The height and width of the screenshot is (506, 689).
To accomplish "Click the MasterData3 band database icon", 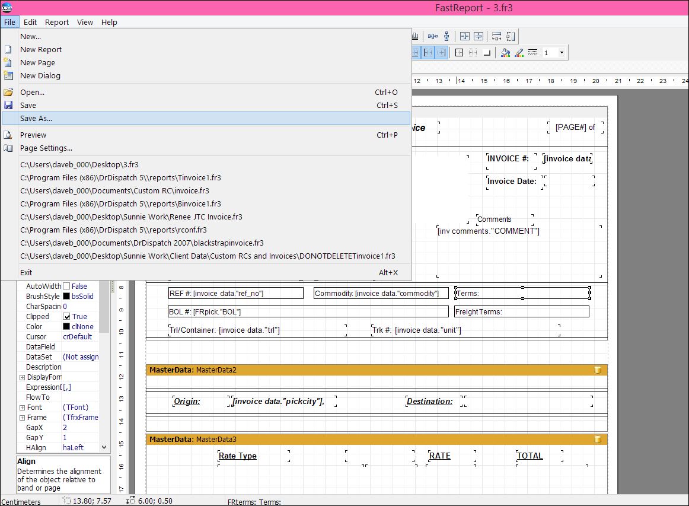I will click(x=598, y=439).
